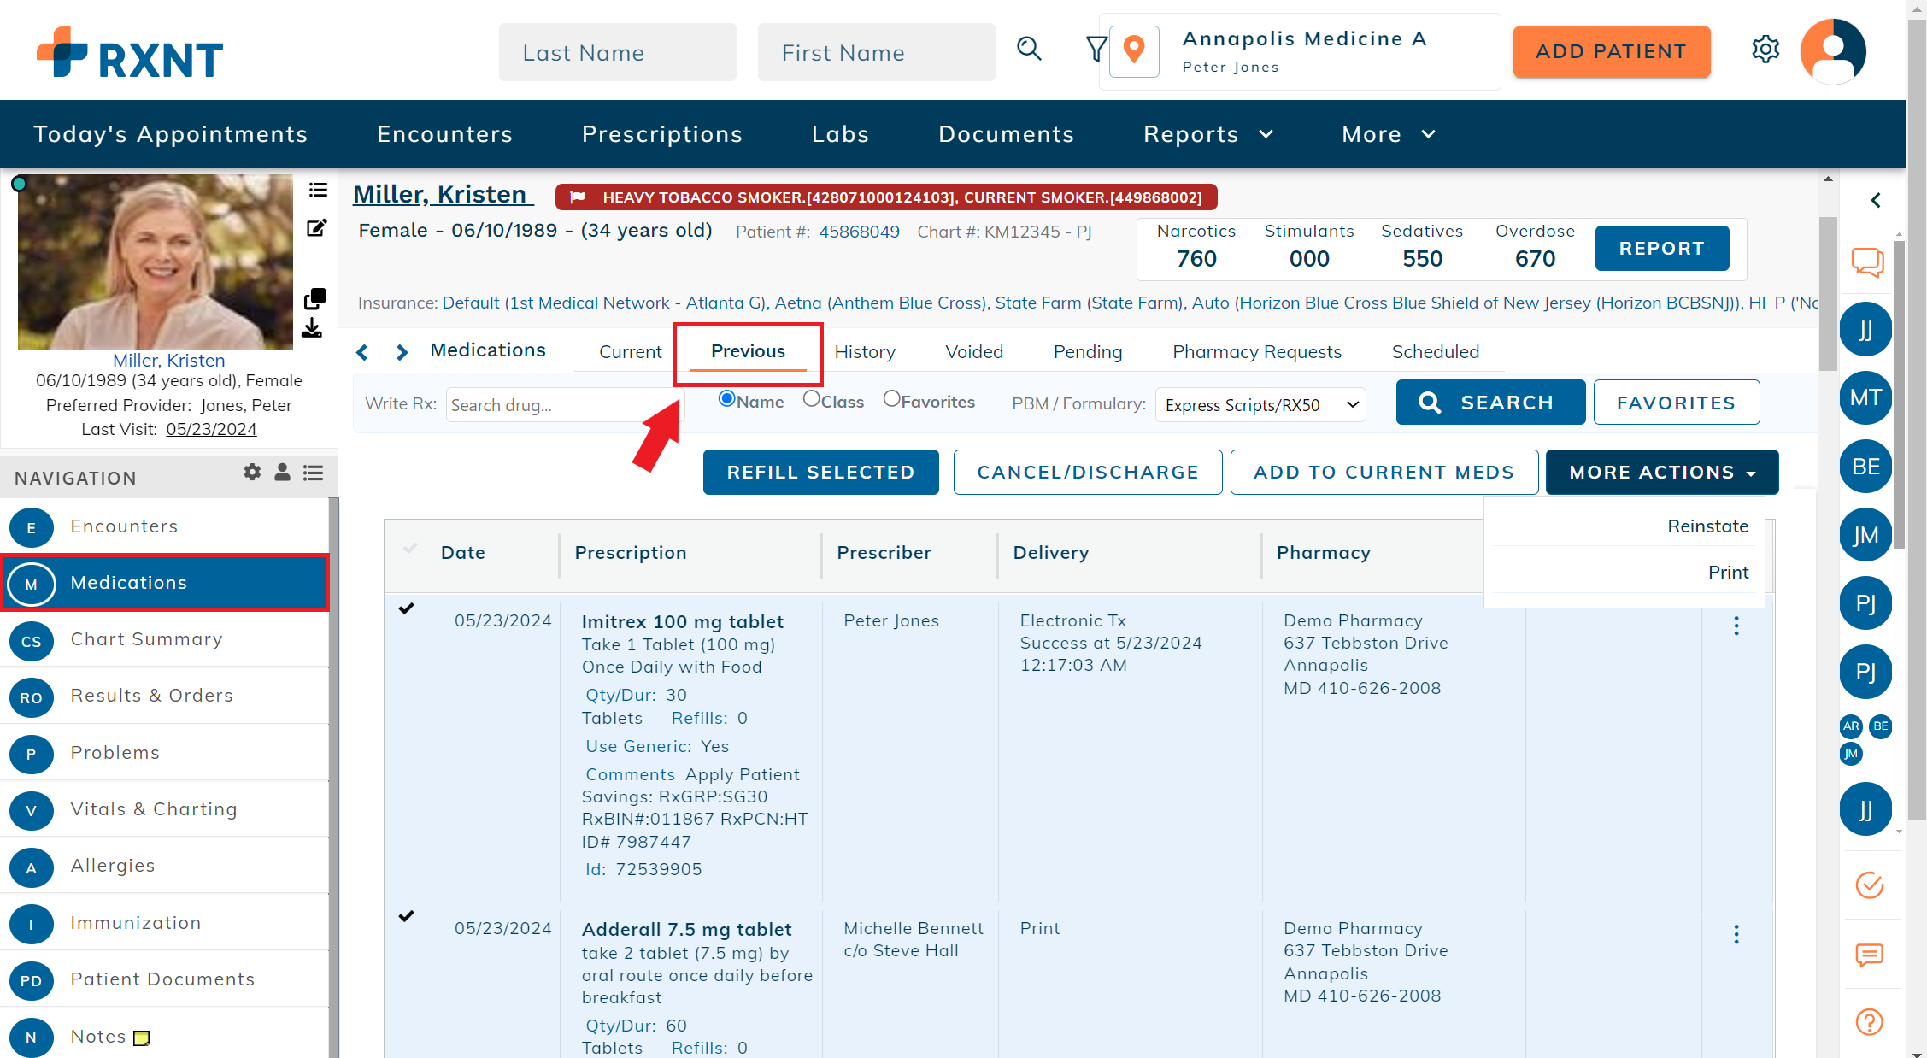The image size is (1927, 1058).
Task: Click the RXNT logo
Action: (130, 53)
